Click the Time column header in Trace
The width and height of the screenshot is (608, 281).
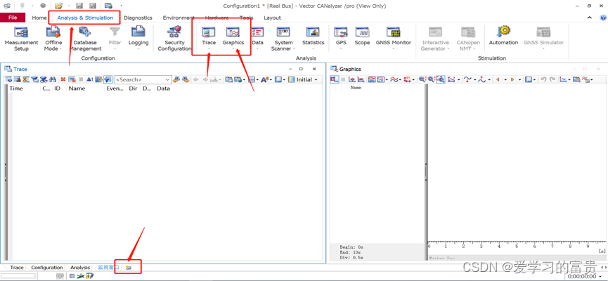click(24, 89)
